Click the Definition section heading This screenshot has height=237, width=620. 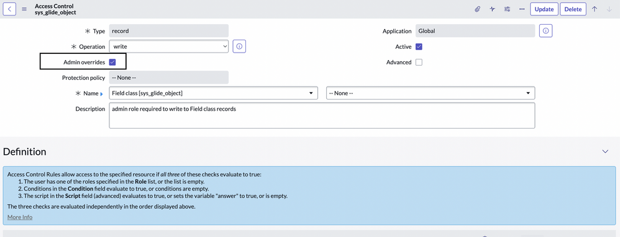click(x=24, y=152)
